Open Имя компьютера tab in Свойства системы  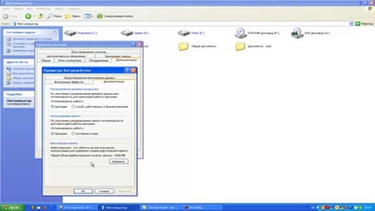pyautogui.click(x=70, y=60)
